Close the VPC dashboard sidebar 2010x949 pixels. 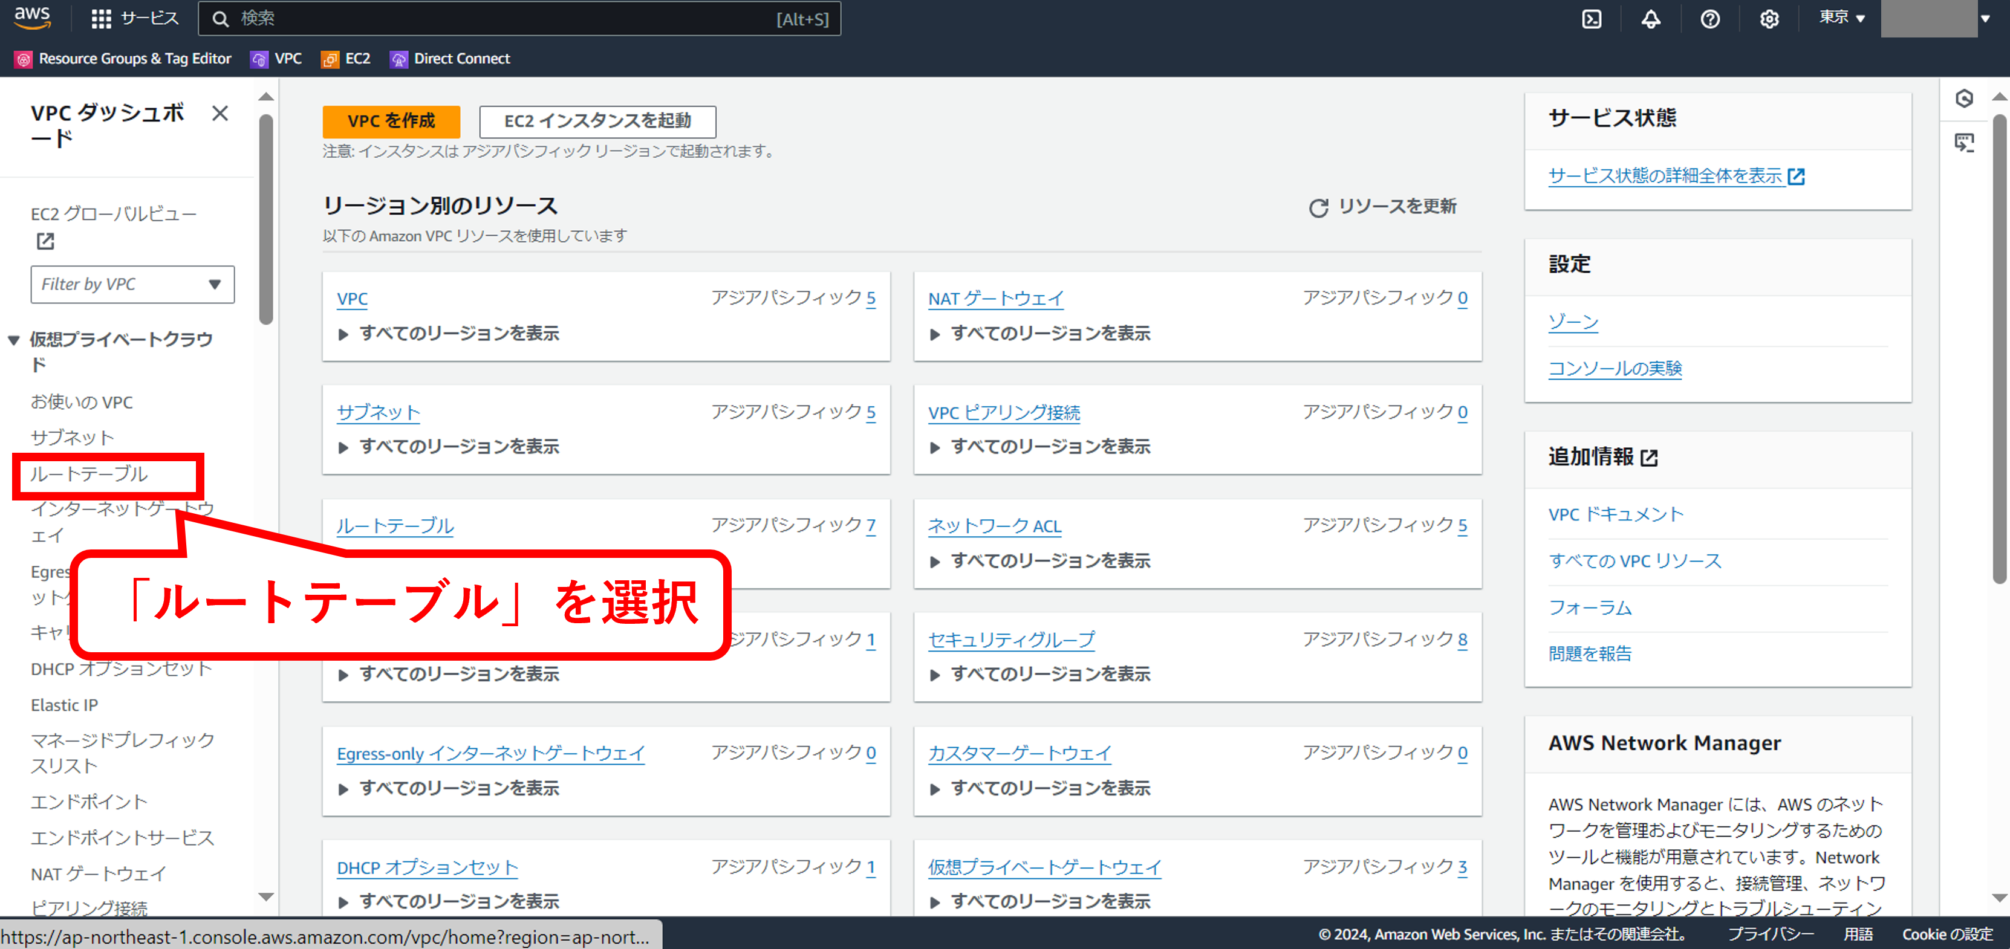(x=220, y=114)
